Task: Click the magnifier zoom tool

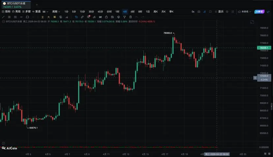Action: click(x=88, y=17)
